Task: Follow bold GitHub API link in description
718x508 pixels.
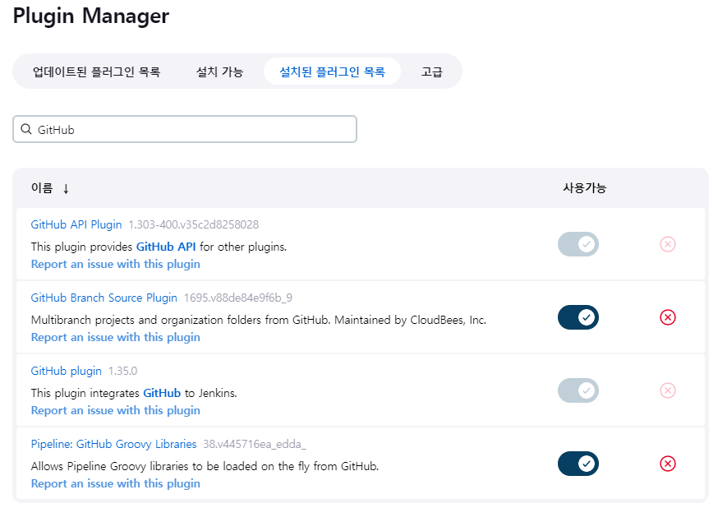Action: (166, 247)
